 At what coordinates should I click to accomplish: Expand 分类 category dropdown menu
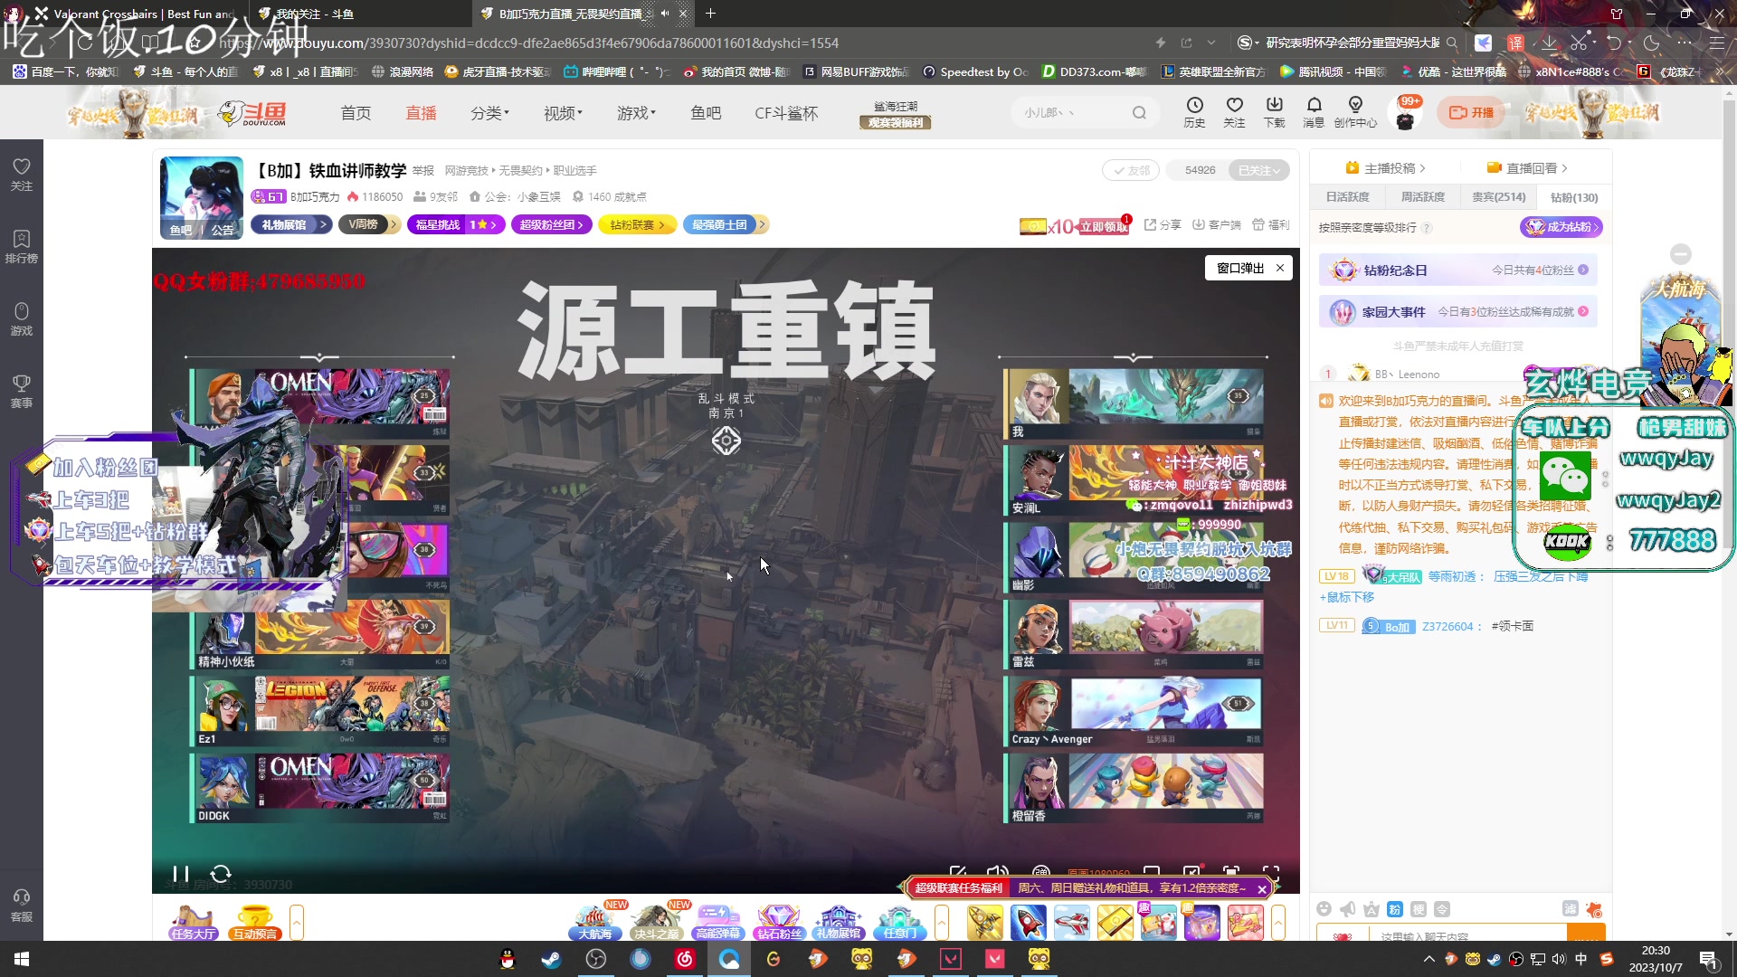point(489,112)
